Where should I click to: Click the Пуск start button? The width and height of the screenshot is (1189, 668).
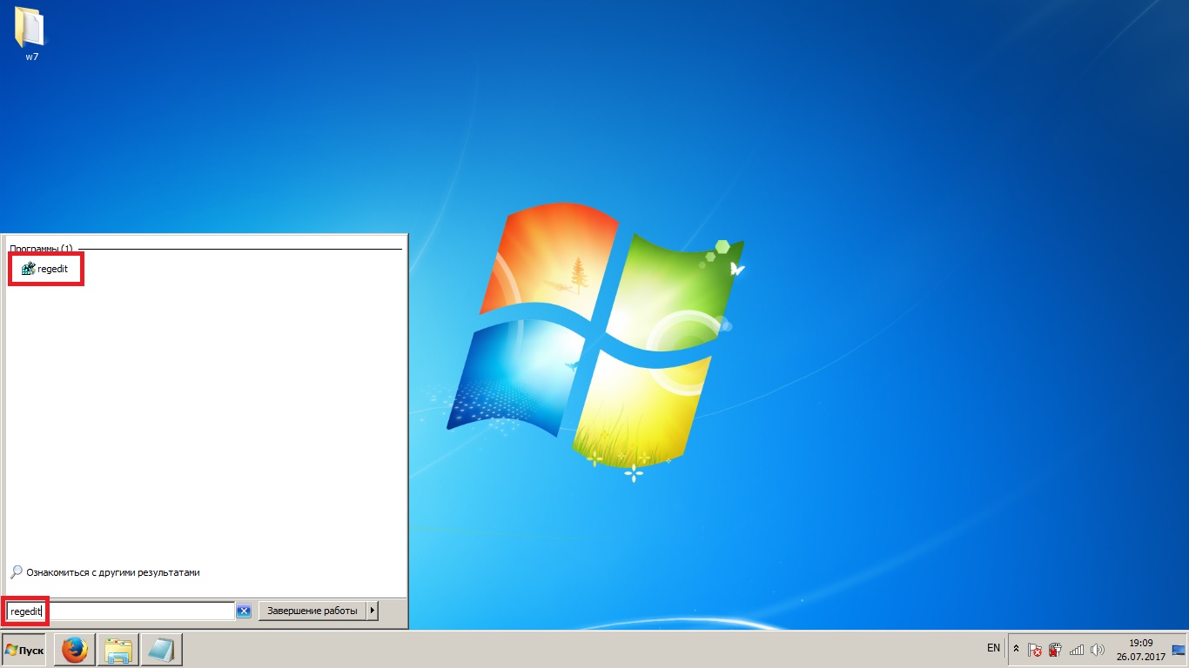(24, 650)
